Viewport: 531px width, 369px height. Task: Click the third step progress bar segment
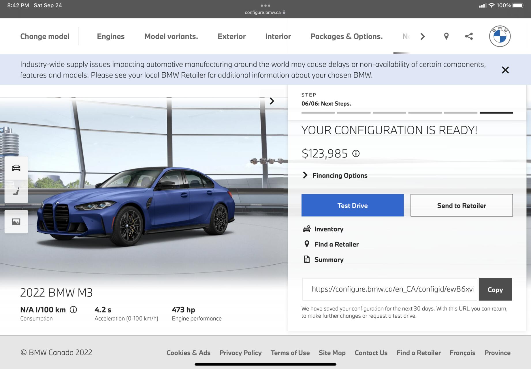pos(389,113)
